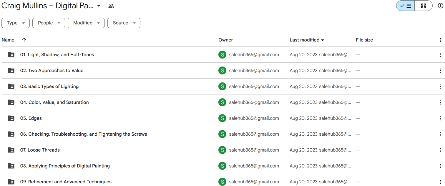
Task: Open more actions for 05. Edges row
Action: [440, 118]
